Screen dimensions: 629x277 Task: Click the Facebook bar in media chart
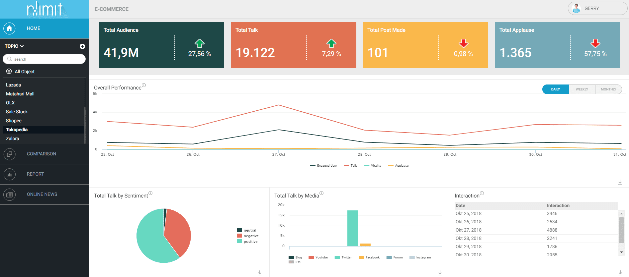(365, 245)
